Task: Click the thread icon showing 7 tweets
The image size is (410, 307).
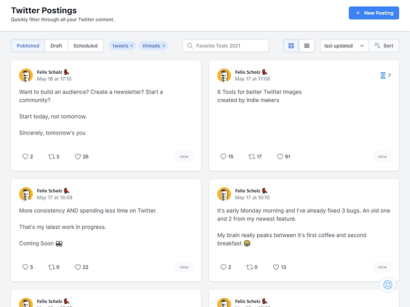Action: coord(383,75)
